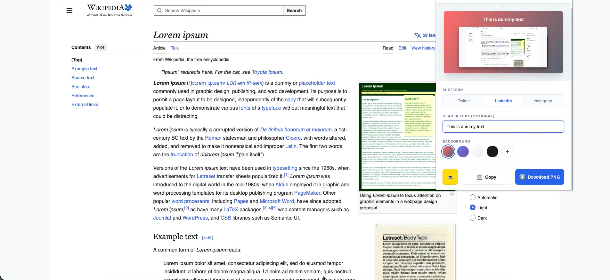Click the Search button

(294, 11)
